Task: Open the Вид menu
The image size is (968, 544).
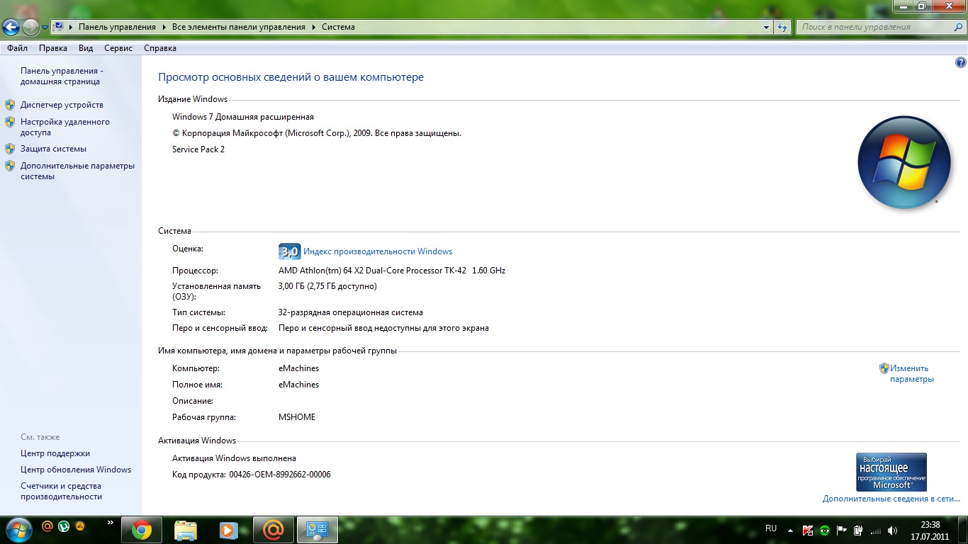Action: click(86, 48)
